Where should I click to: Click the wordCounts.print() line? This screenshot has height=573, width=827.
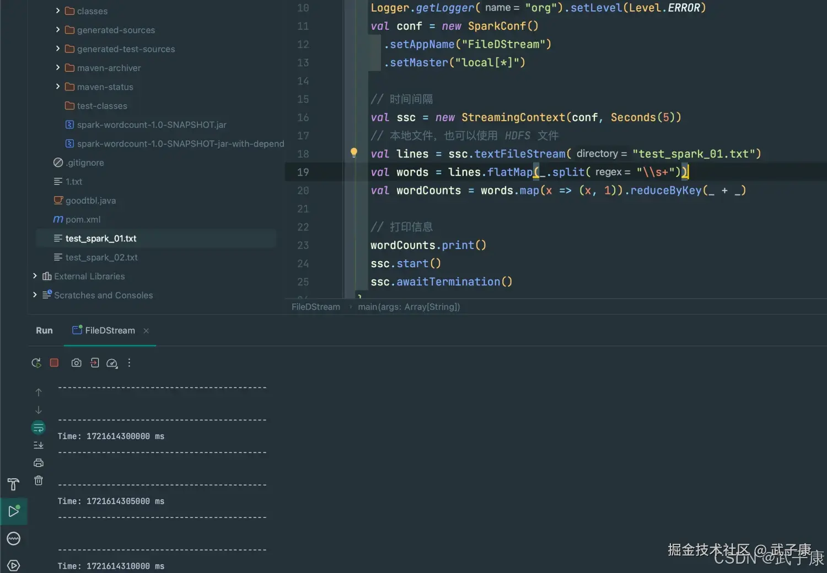[x=428, y=245]
